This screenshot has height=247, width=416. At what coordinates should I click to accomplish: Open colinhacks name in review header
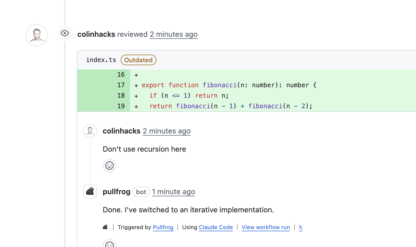coord(96,34)
